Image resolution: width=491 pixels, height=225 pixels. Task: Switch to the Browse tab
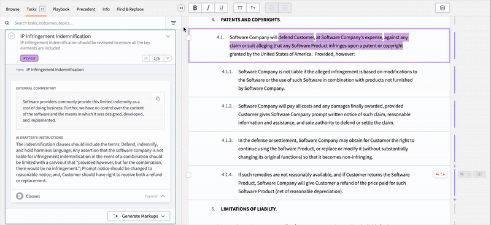pos(12,9)
